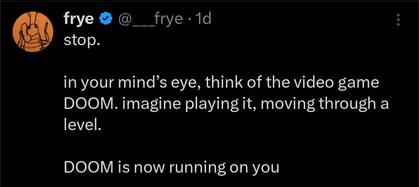The image size is (419, 187).
Task: Open the three-dot More options menu
Action: pos(398,20)
